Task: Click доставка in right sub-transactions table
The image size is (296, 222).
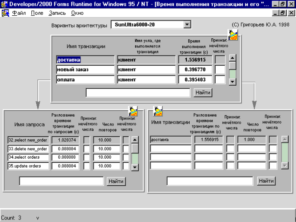Action: [171, 140]
